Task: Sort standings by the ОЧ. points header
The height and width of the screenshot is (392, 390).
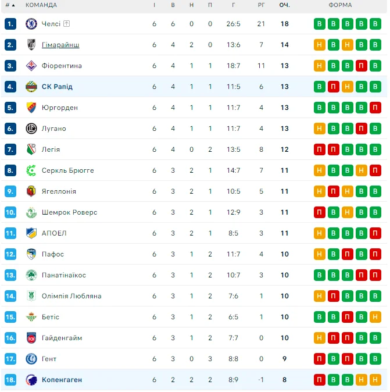Action: pos(284,5)
